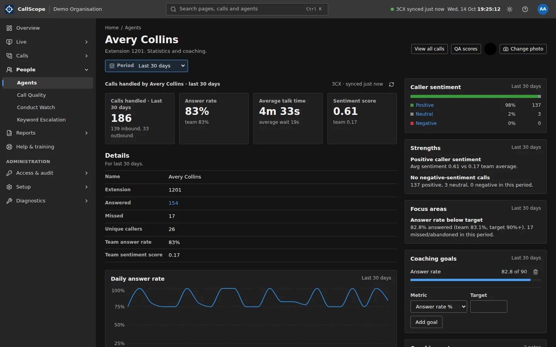Image resolution: width=556 pixels, height=347 pixels.
Task: Focus the search pages, calls and agents box
Action: (247, 9)
